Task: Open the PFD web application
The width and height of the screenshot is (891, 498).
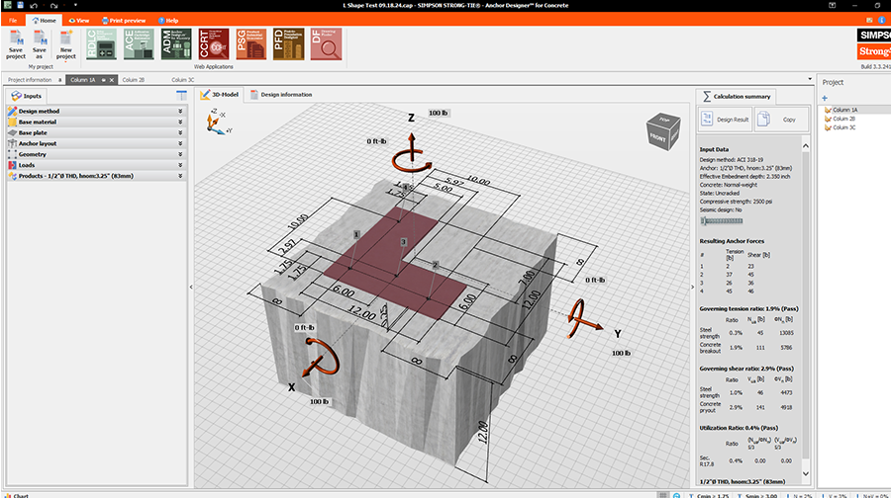Action: coord(288,43)
